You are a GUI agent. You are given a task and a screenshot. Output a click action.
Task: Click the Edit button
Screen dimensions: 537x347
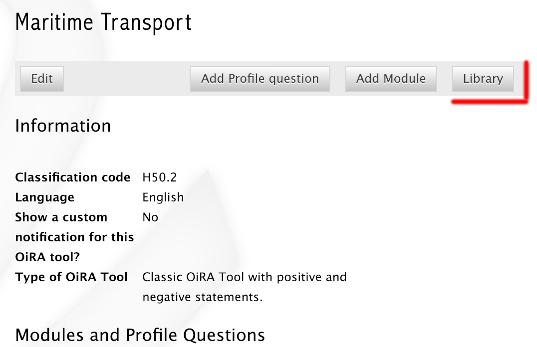[42, 79]
